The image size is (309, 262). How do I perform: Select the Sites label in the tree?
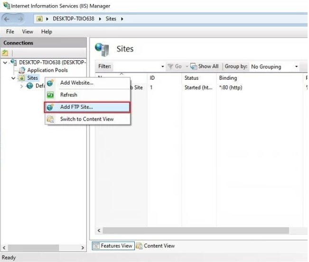[33, 78]
